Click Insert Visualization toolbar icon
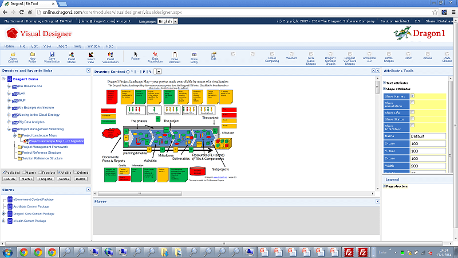Screen dimensions: 458x258 [x=110, y=57]
